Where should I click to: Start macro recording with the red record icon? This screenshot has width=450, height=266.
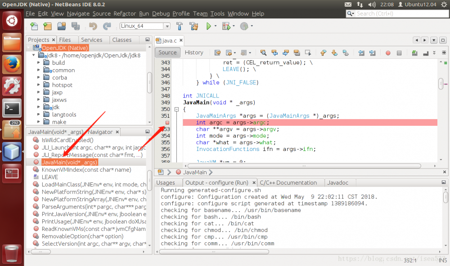point(387,53)
